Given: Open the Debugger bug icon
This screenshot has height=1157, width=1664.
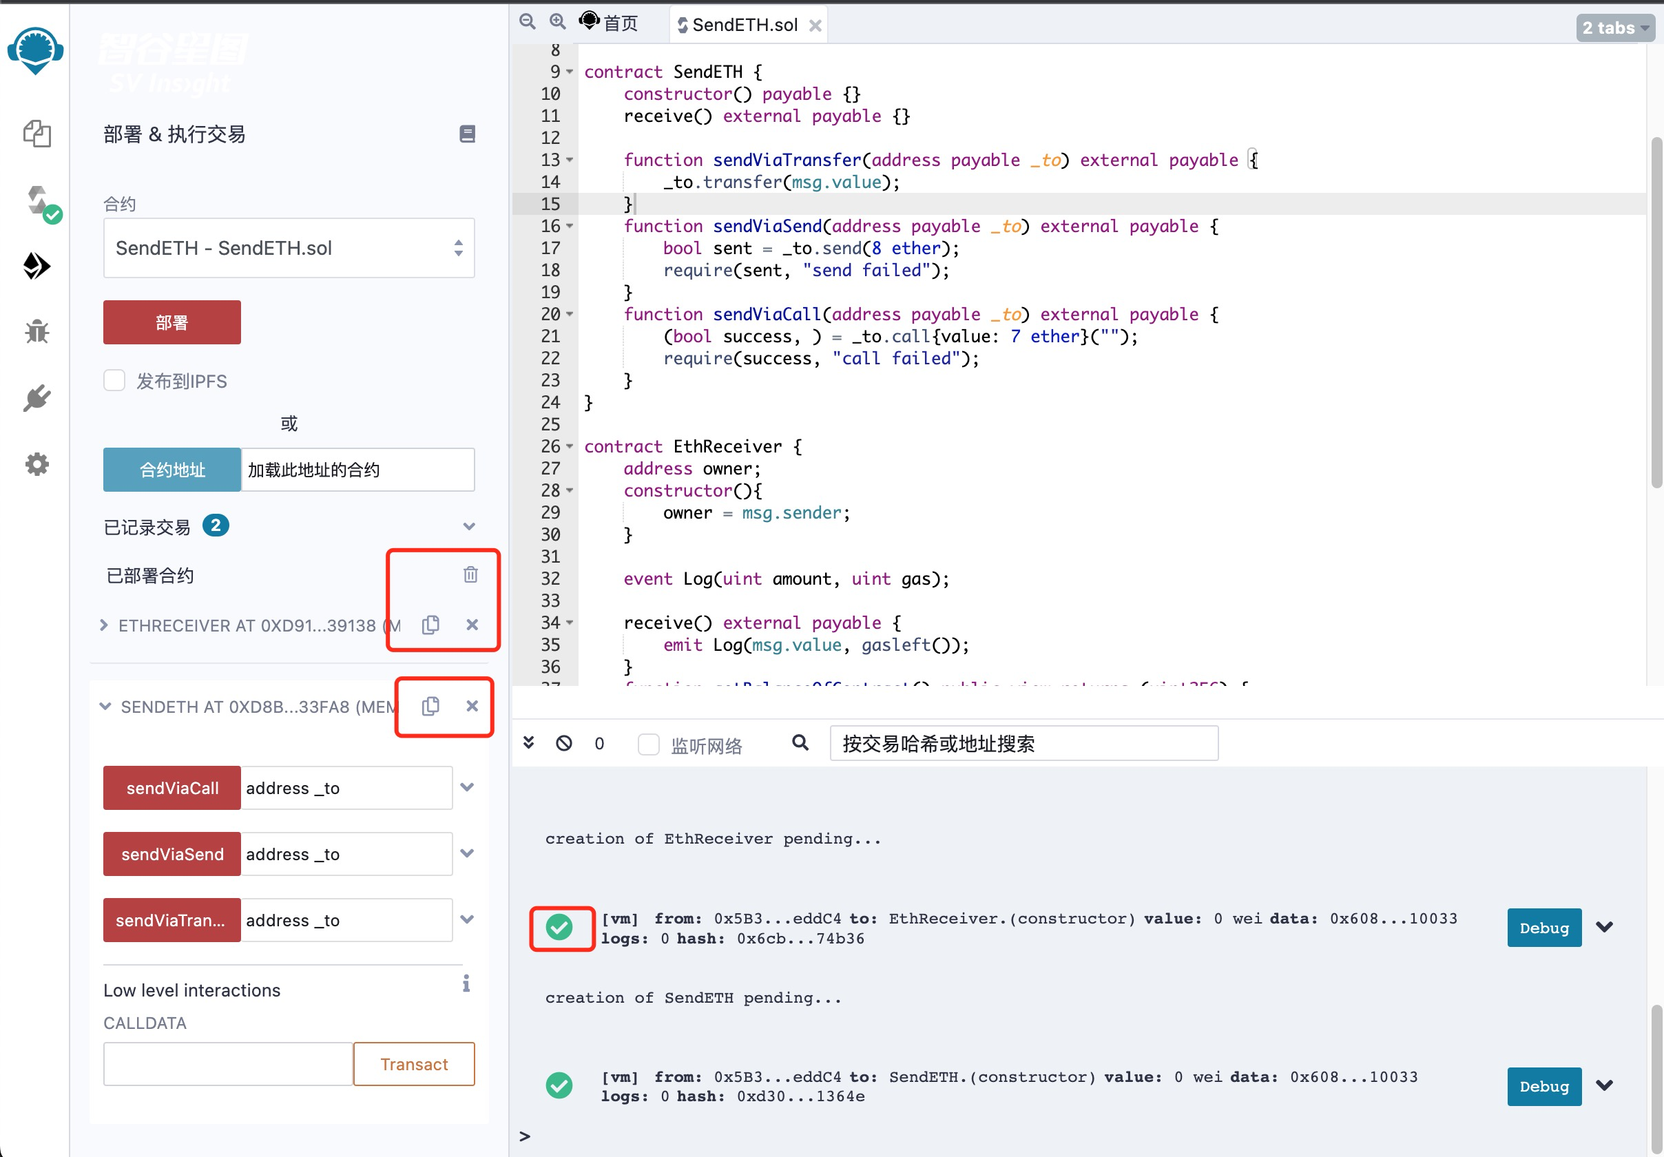Looking at the screenshot, I should click(37, 332).
